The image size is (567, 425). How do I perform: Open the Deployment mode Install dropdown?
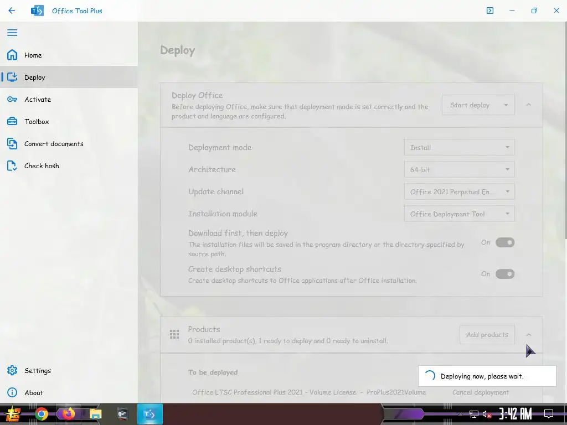point(459,147)
